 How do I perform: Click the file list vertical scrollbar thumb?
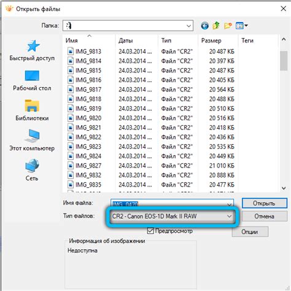point(284,61)
